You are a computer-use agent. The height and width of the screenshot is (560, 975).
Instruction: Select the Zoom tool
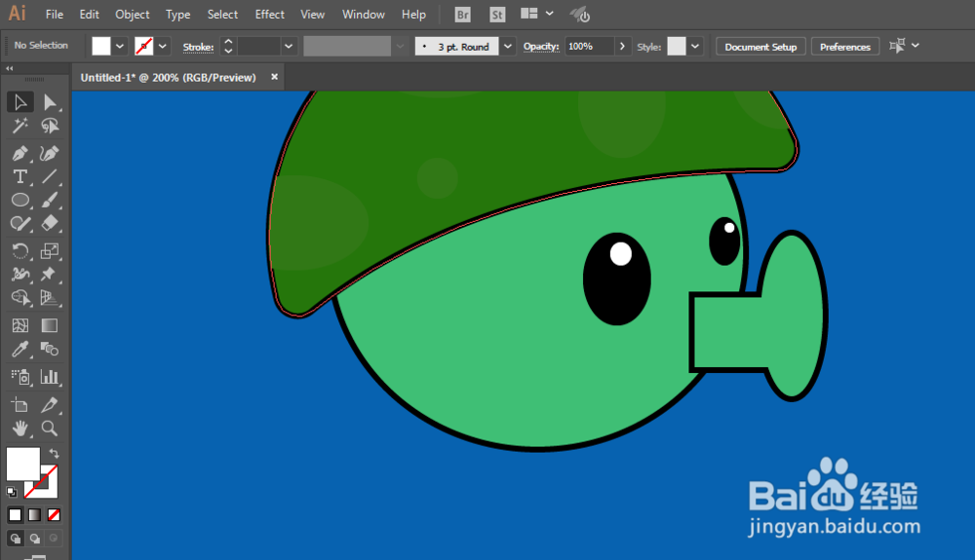click(49, 429)
